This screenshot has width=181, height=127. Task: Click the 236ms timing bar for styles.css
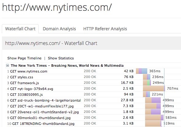147,77
